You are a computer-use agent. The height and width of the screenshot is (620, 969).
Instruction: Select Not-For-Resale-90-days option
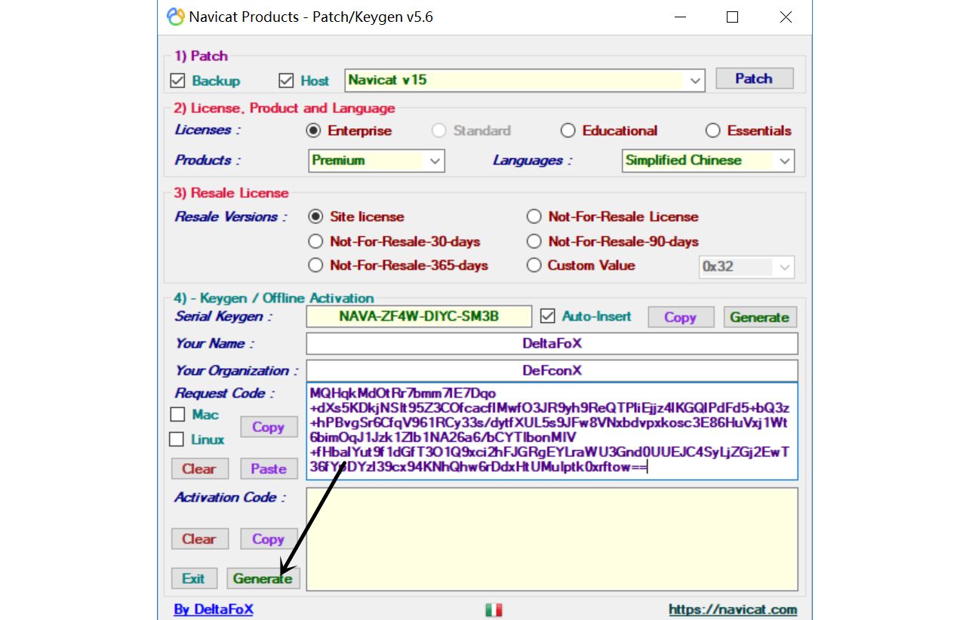pos(534,241)
